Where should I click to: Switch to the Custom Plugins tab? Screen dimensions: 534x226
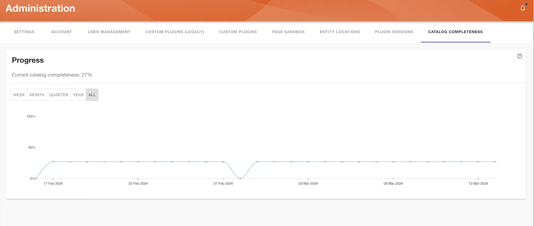[238, 32]
